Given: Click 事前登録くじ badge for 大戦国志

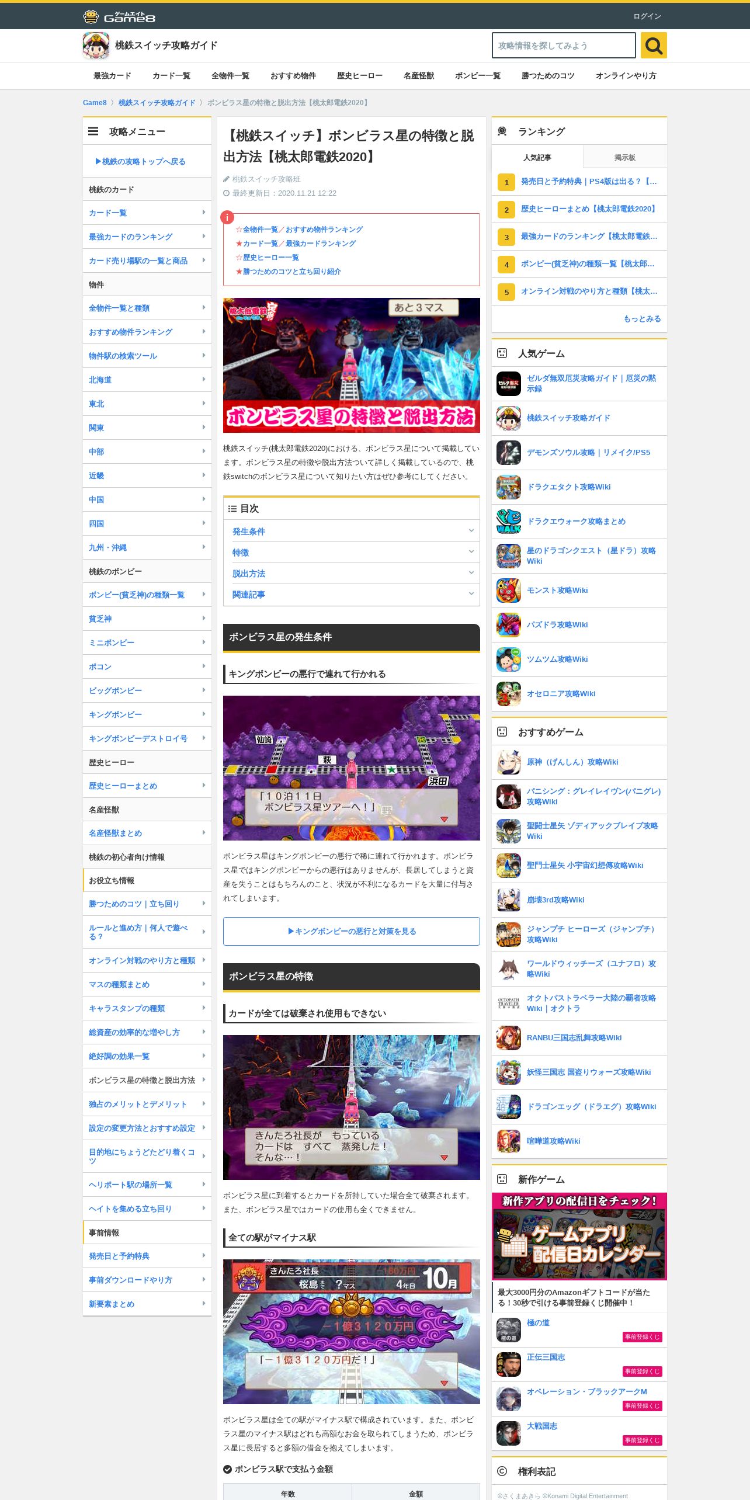Looking at the screenshot, I should pos(642,1440).
